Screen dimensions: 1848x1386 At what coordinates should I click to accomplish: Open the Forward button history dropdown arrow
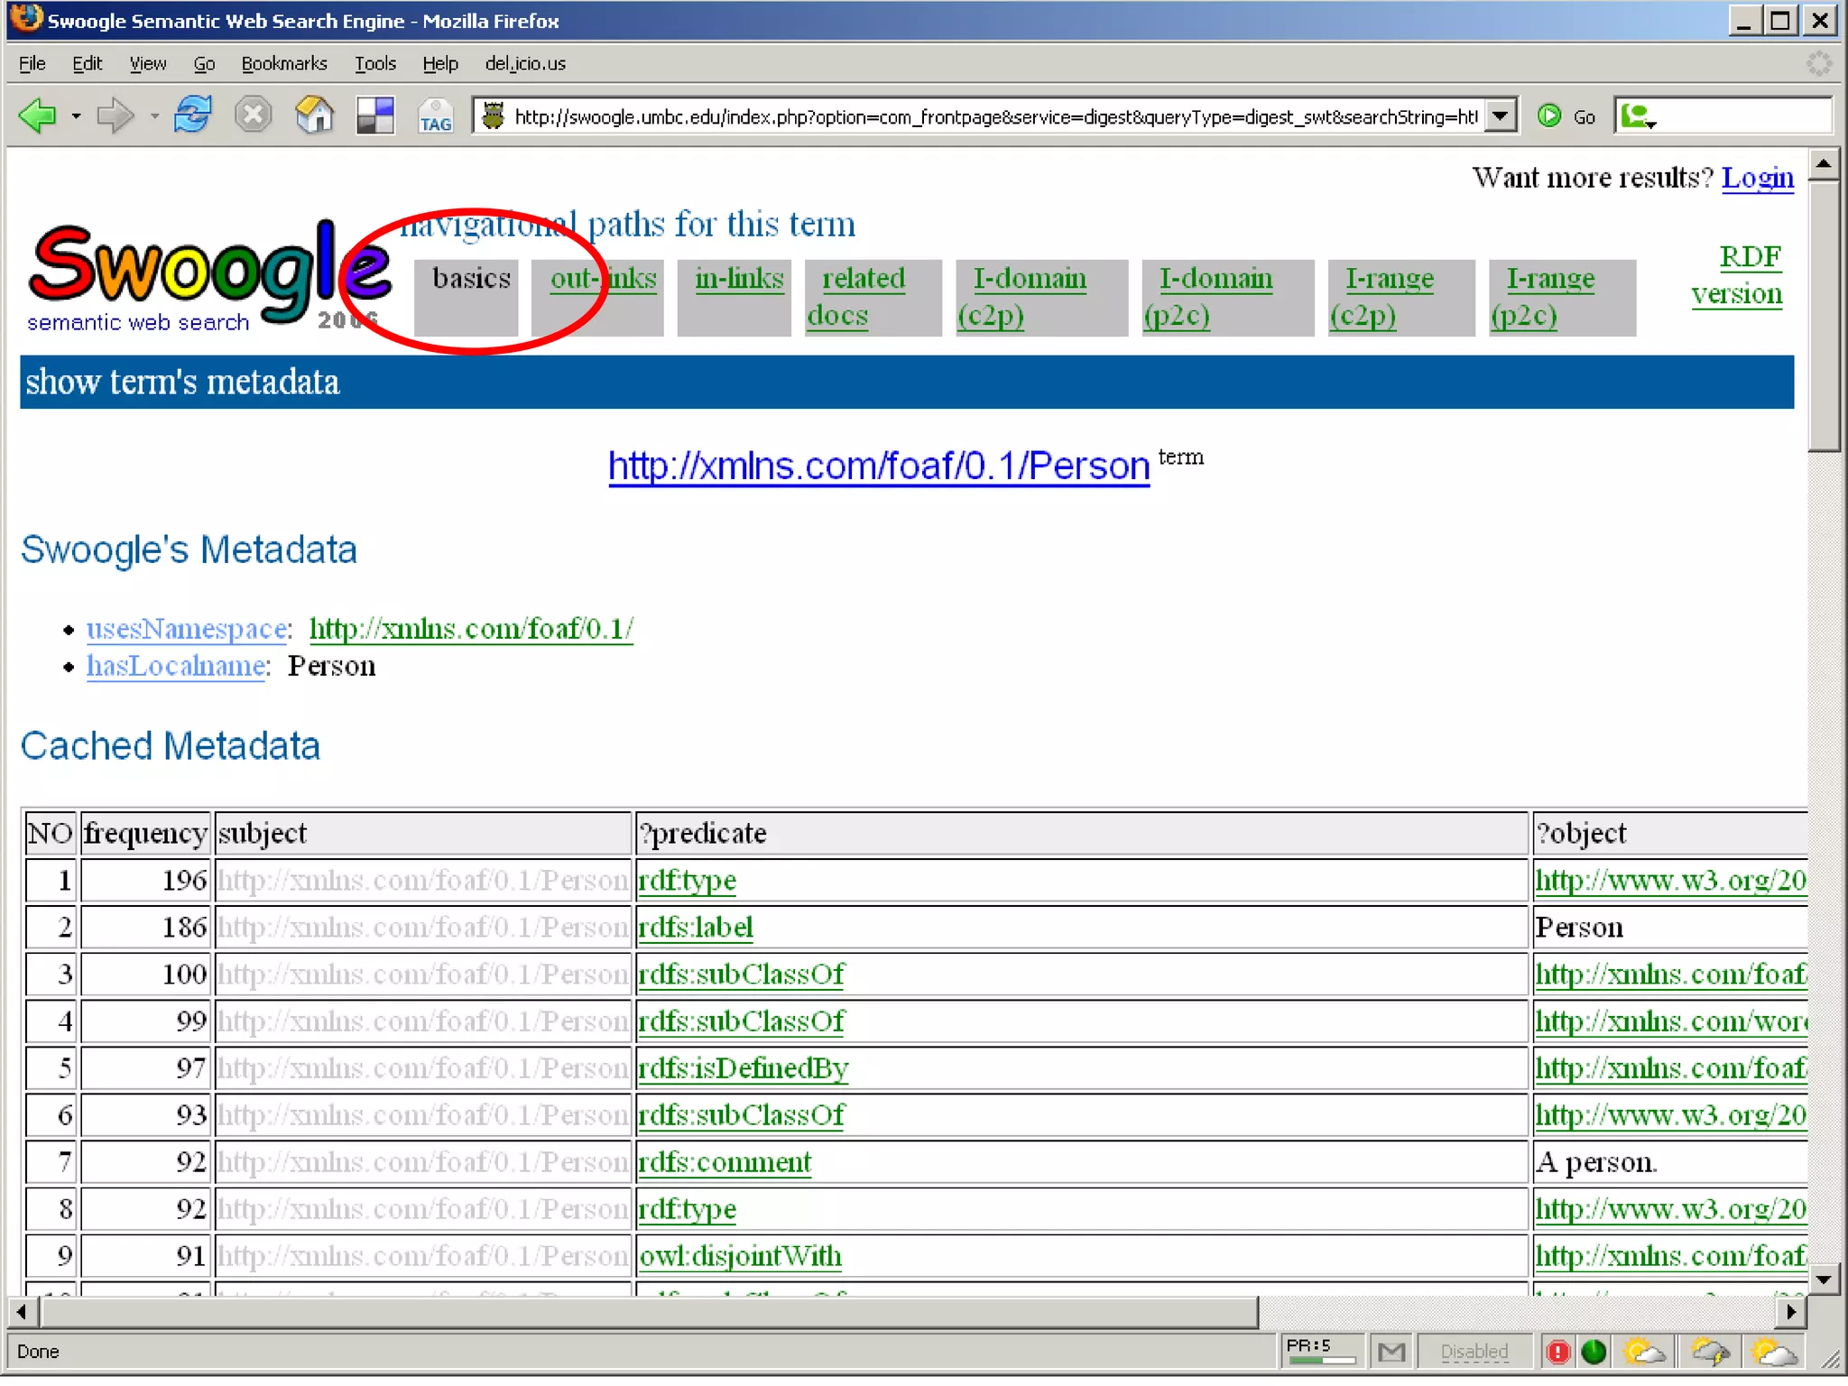(x=154, y=115)
